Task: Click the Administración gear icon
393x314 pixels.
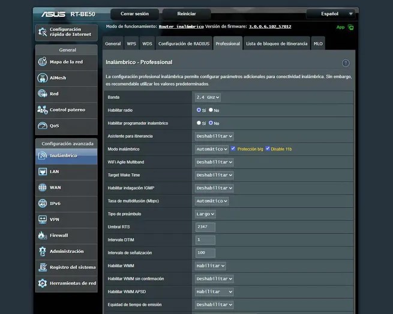Action: click(x=43, y=251)
